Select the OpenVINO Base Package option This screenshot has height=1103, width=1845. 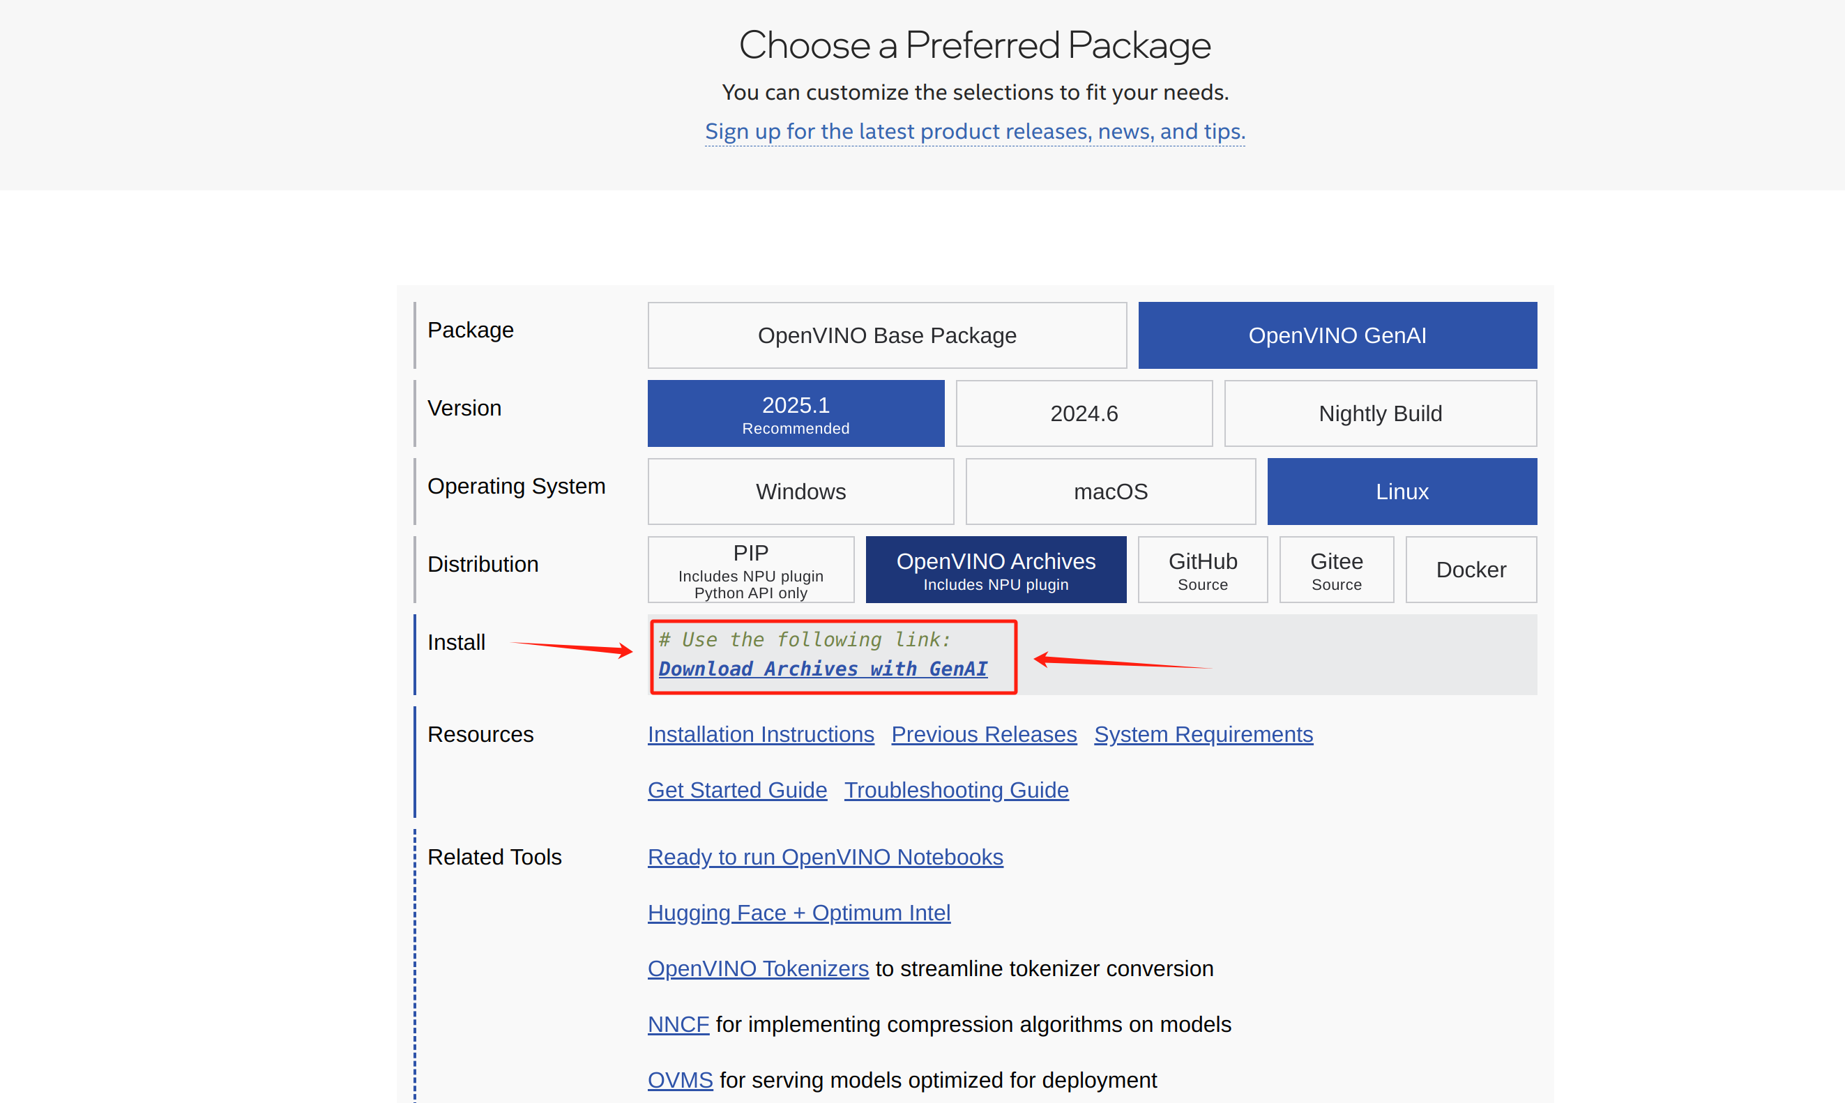coord(886,335)
